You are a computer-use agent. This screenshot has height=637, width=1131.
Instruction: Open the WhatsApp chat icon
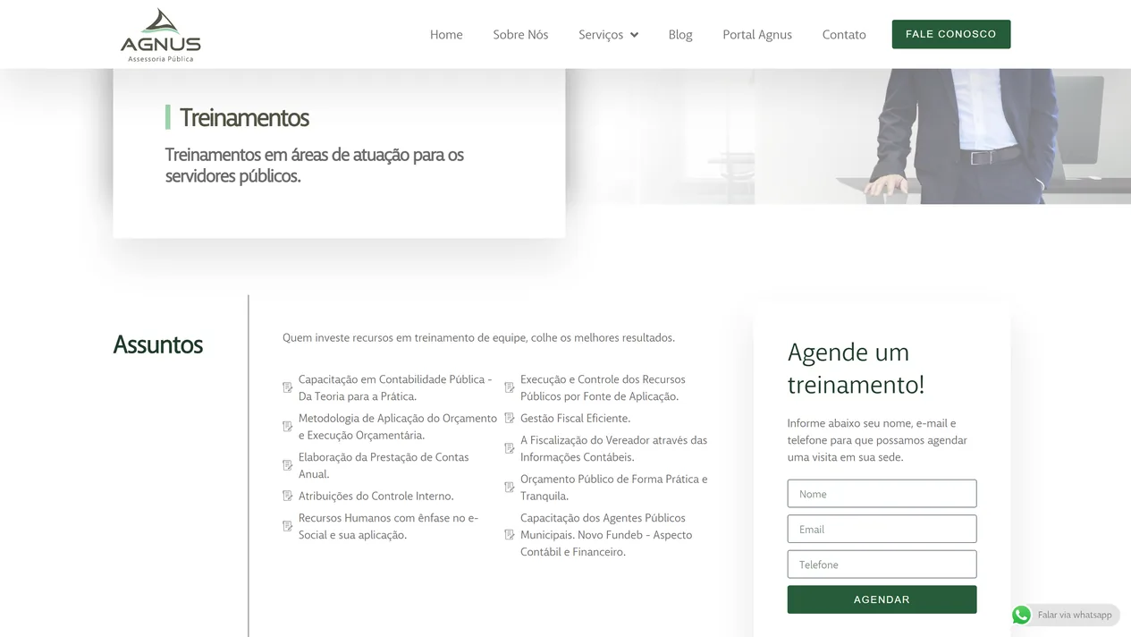tap(1021, 615)
